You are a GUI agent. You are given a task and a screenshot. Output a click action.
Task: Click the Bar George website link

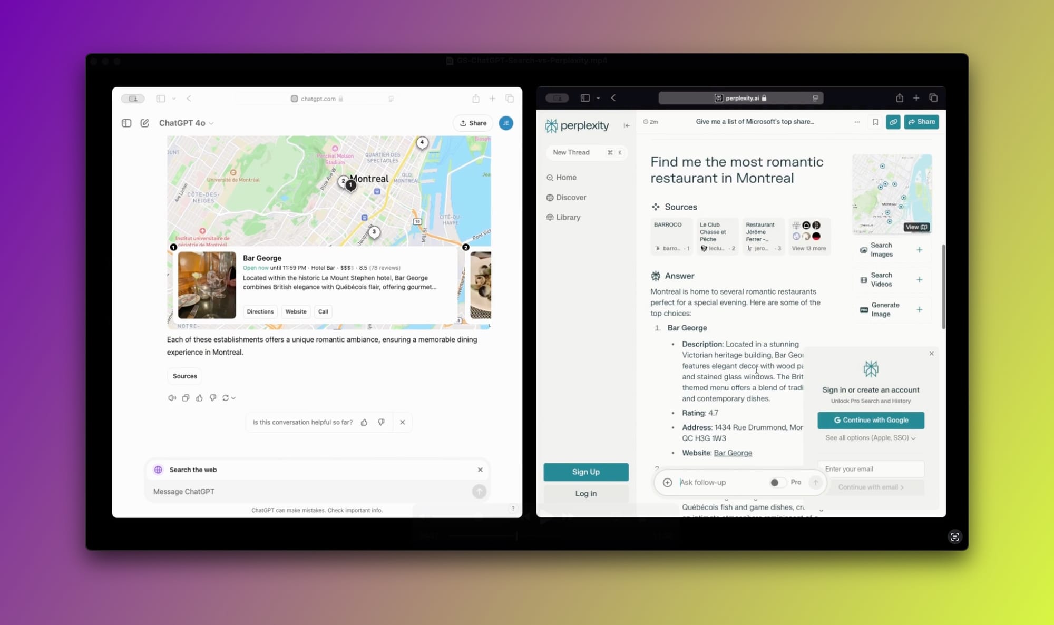point(733,452)
